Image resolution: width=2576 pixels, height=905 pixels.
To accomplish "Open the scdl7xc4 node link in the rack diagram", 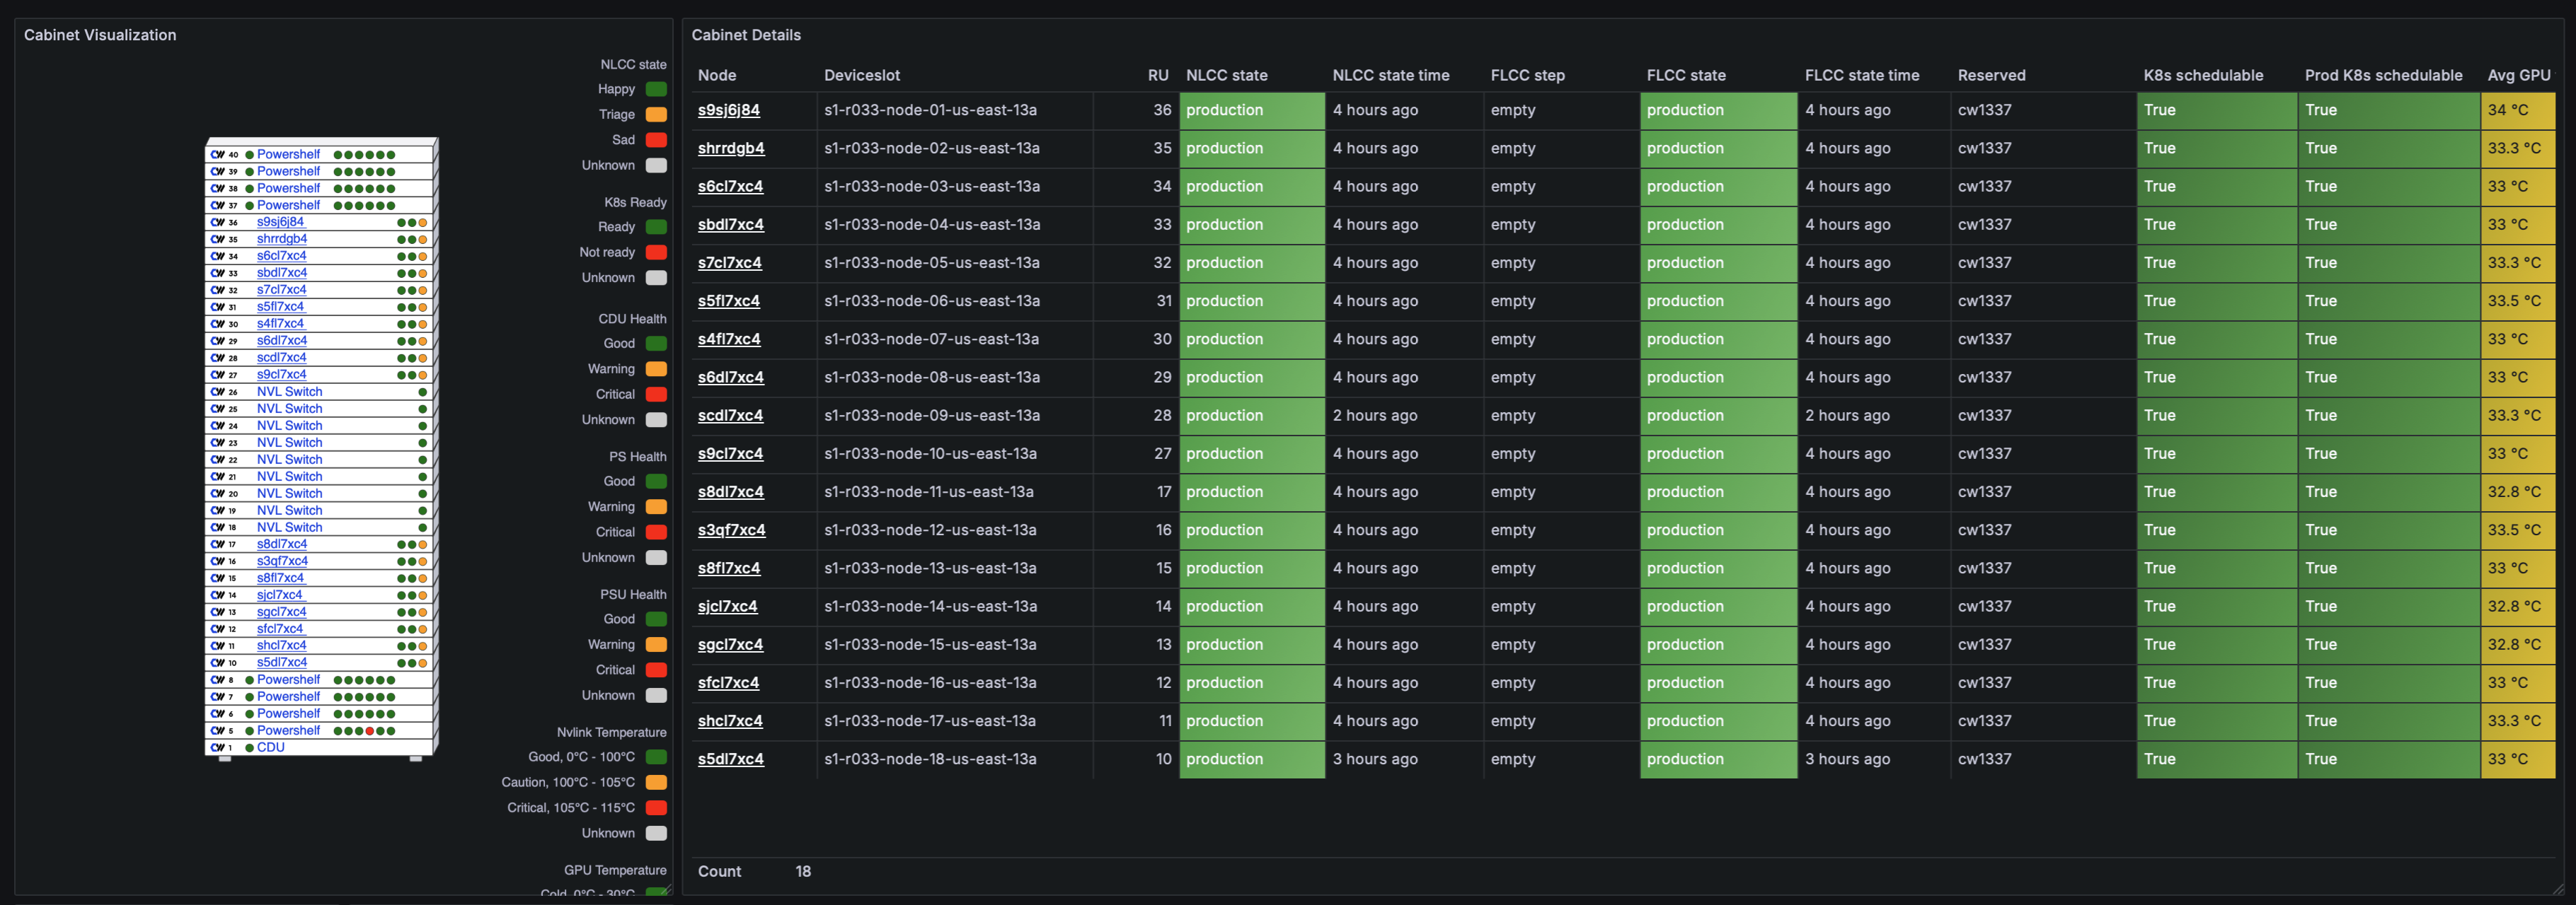I will (x=281, y=358).
